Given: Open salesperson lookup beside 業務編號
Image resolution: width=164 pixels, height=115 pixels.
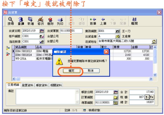Looking at the screenshot, I should pyautogui.click(x=117, y=31).
